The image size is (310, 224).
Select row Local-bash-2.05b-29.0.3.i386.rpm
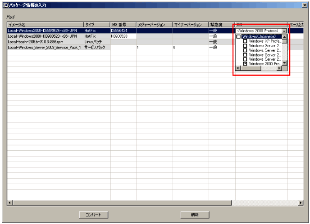(45, 42)
